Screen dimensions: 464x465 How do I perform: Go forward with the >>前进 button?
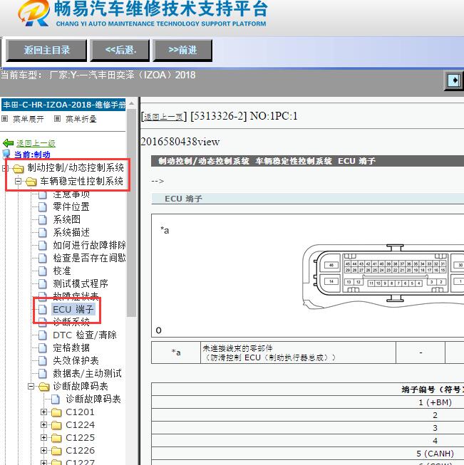182,50
